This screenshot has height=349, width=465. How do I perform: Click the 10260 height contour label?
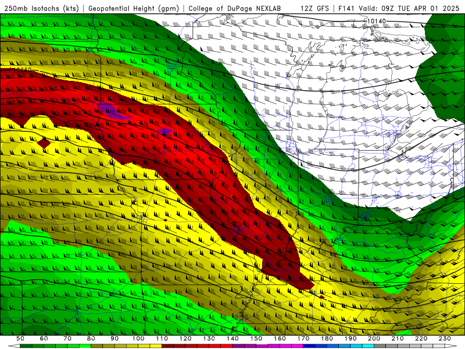pyautogui.click(x=22, y=70)
